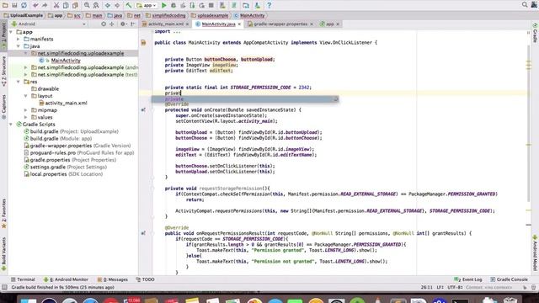539x303 pixels.
Task: Click the Make Project hammer icon
Action: [x=129, y=5]
